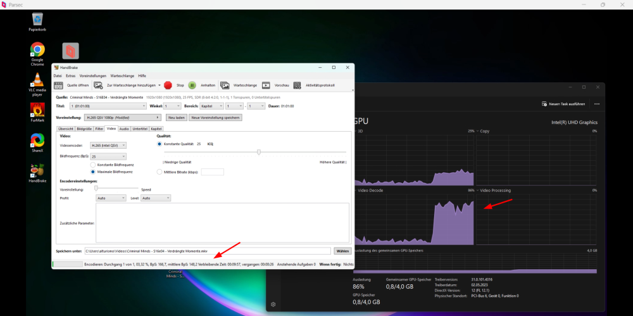Screen dimensions: 633x316
Task: Open the start chapter dropdown
Action: [x=235, y=106]
